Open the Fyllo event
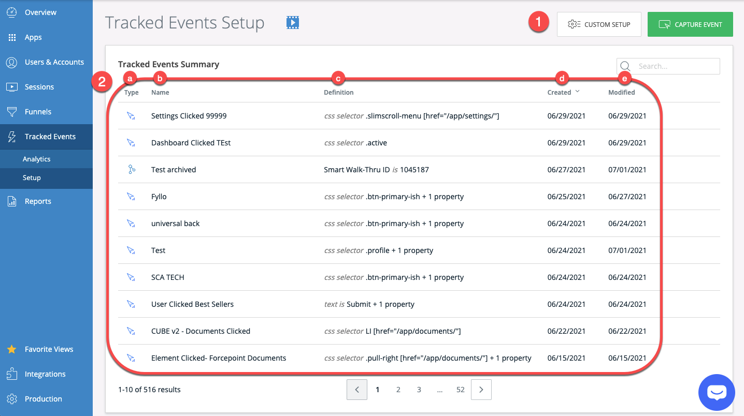The width and height of the screenshot is (744, 416). click(159, 197)
